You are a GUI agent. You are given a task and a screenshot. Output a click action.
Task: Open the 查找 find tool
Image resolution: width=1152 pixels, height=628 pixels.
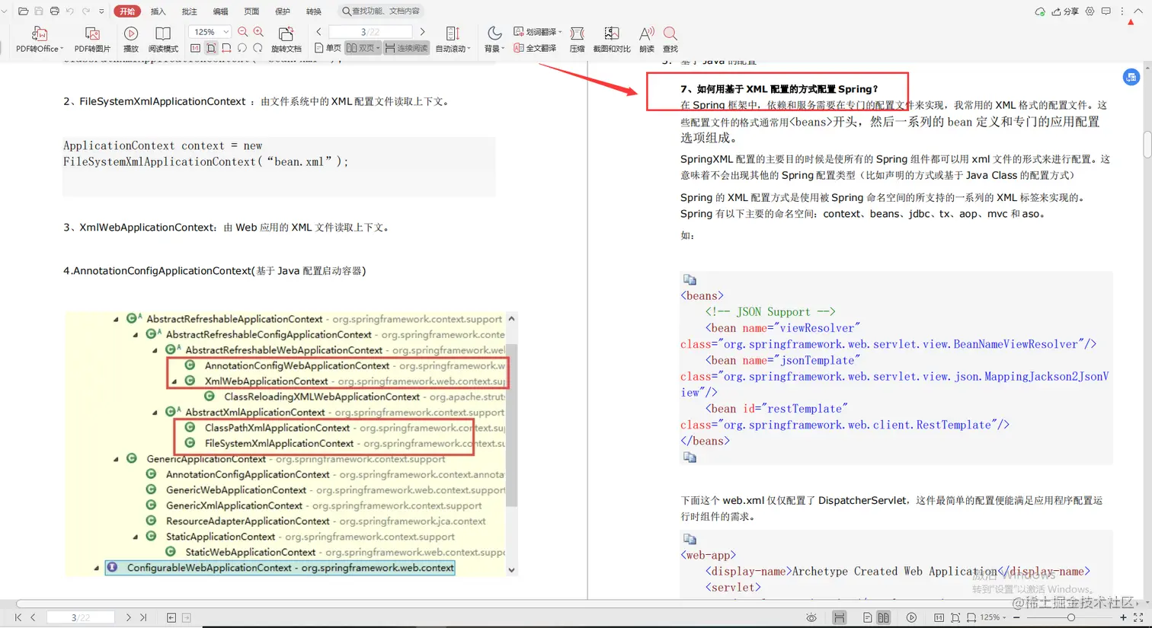[670, 39]
